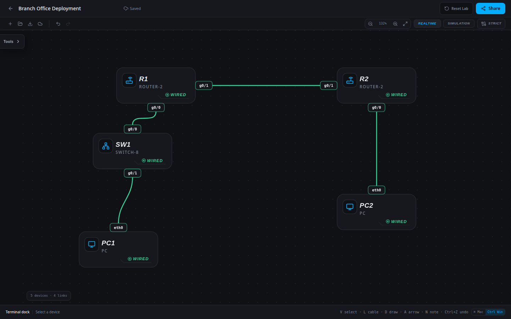Undo the last action

[58, 24]
